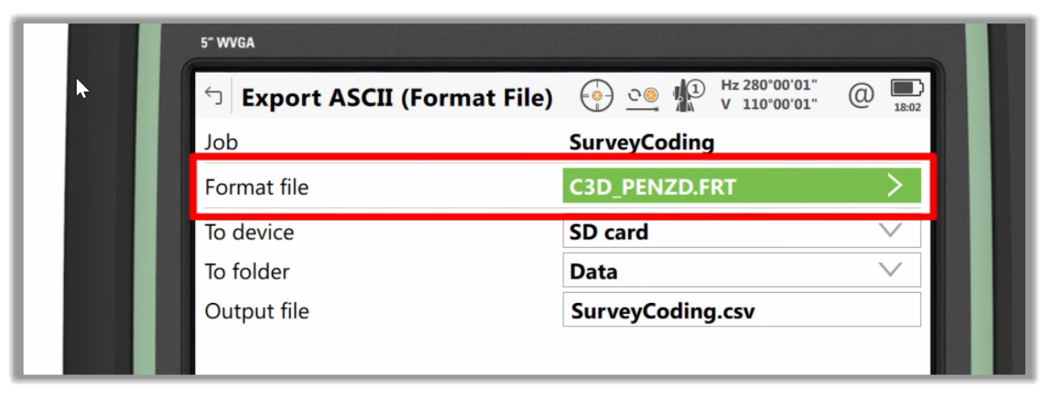Click the Export ASCII (Format File) title
The height and width of the screenshot is (400, 1050).
point(397,97)
